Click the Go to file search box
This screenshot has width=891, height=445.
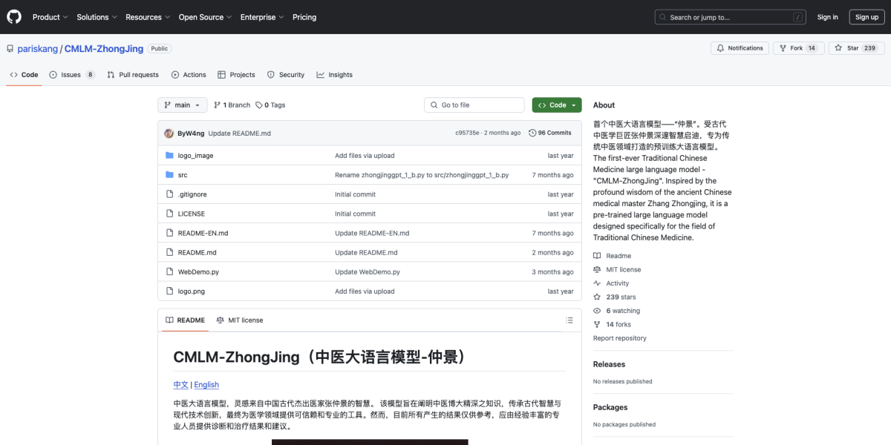point(474,105)
